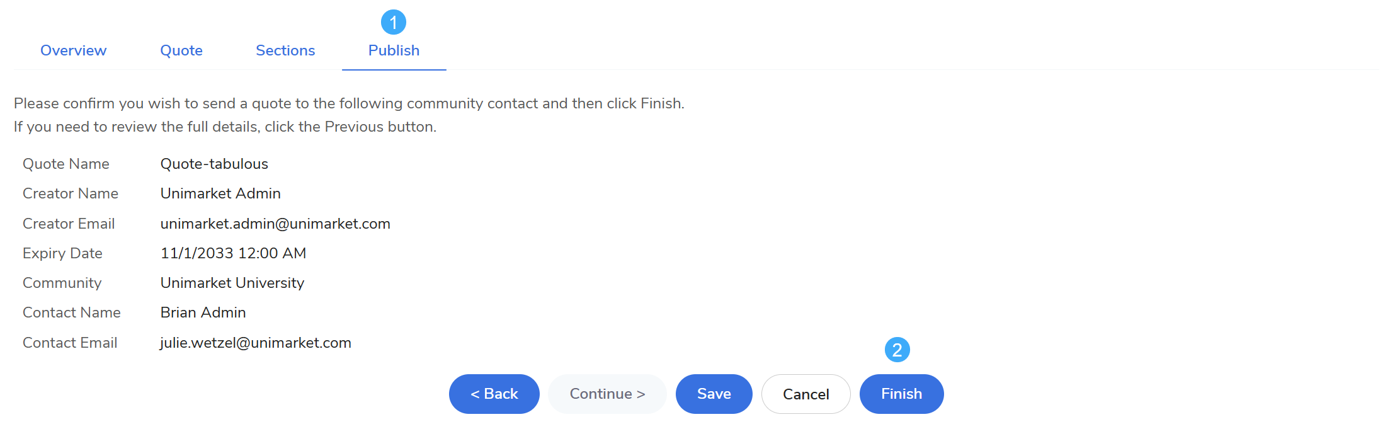The width and height of the screenshot is (1395, 446).
Task: Click the step 1 badge above Publish
Action: 394,23
